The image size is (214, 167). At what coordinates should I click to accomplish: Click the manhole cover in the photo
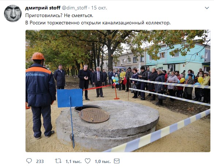pos(94,115)
